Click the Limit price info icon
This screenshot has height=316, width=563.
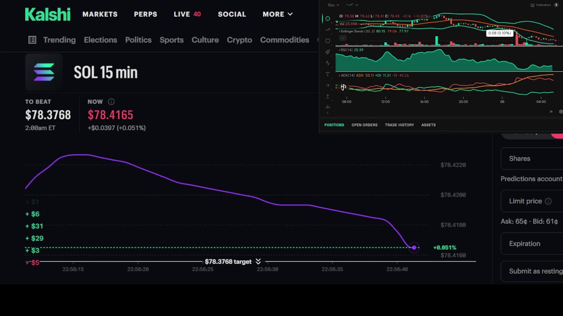tap(548, 201)
